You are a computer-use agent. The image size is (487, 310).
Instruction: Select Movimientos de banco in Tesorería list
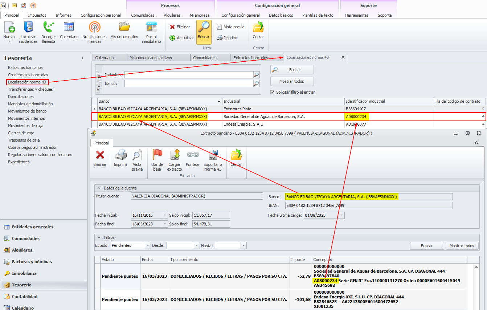27,111
